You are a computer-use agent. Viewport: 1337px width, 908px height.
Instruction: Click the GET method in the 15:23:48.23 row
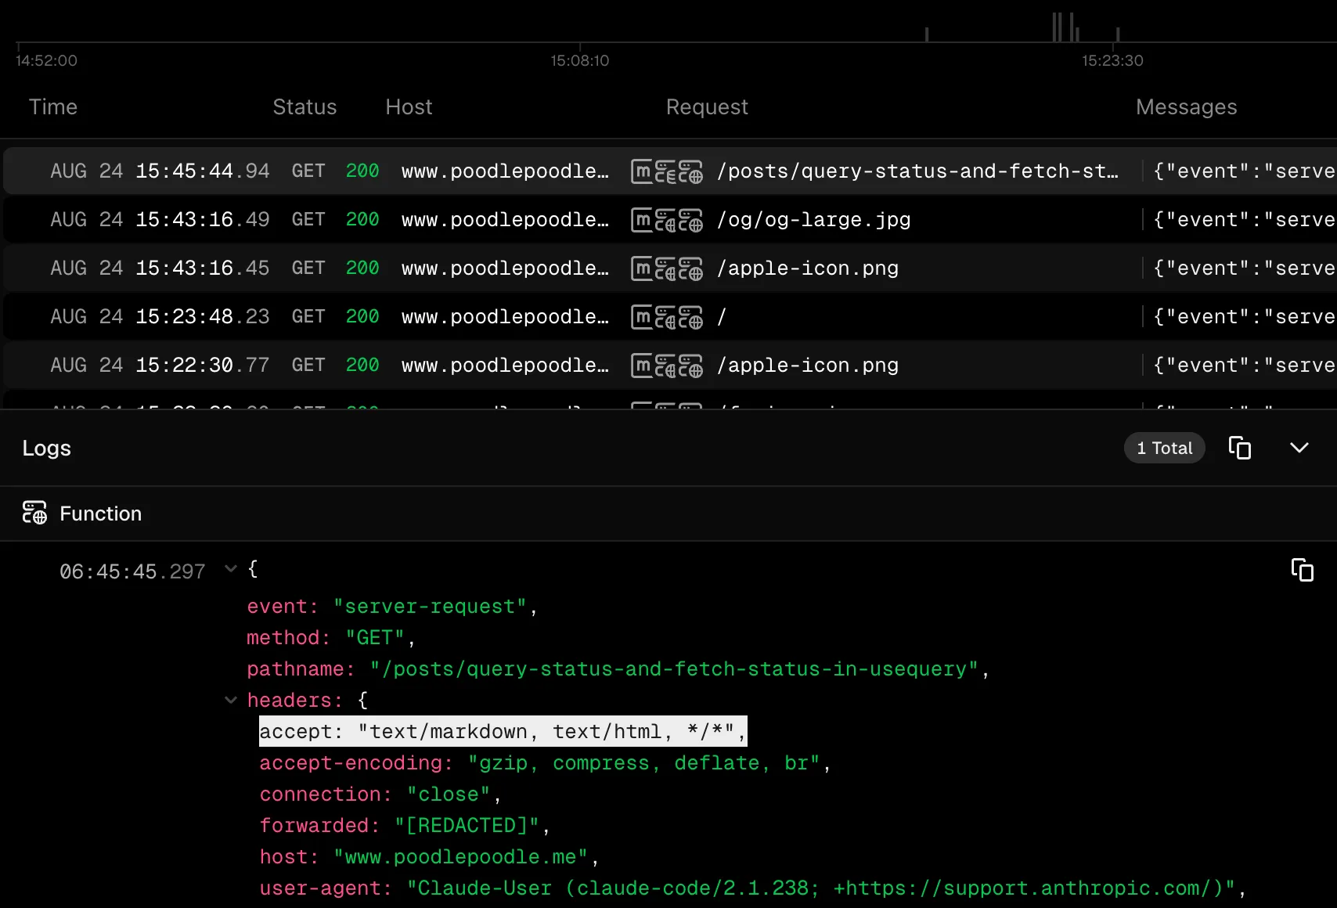308,317
